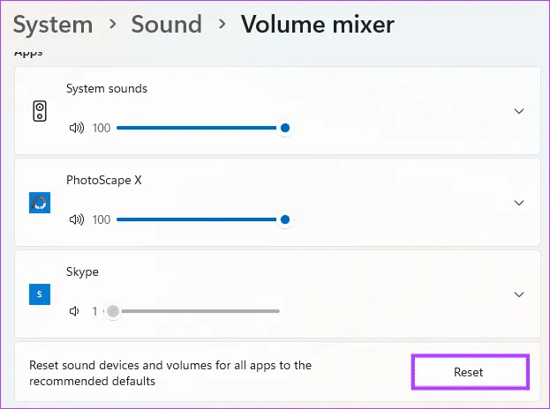Image resolution: width=550 pixels, height=409 pixels.
Task: Click the PhotoScape X app icon
Action: pos(40,203)
